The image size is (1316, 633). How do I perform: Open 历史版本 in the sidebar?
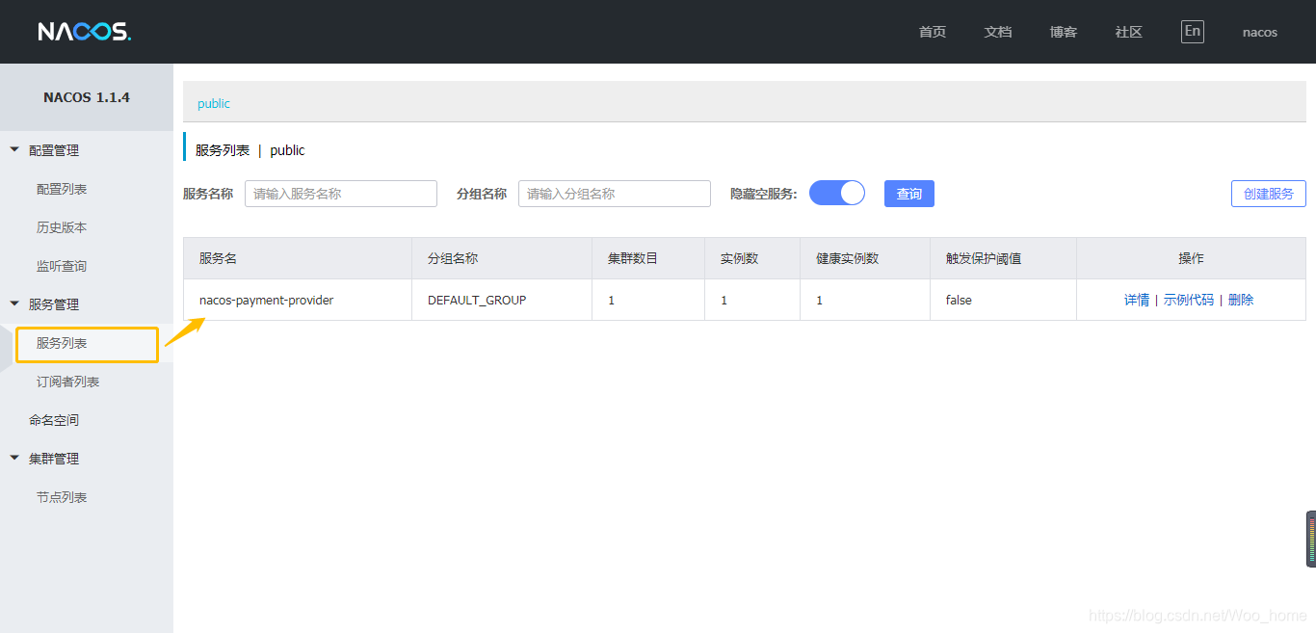(62, 227)
